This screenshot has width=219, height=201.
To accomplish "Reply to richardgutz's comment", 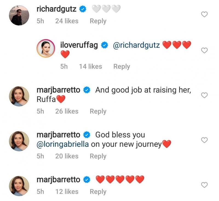I will pyautogui.click(x=98, y=21).
